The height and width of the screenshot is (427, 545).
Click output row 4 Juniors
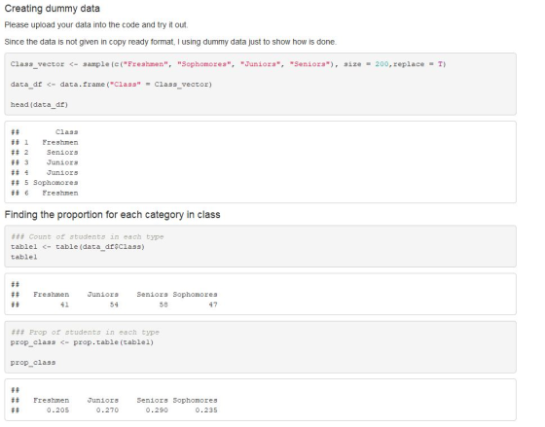45,173
